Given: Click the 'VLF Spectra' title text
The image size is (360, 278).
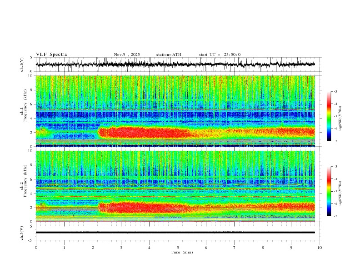Looking at the screenshot, I should click(x=51, y=55).
